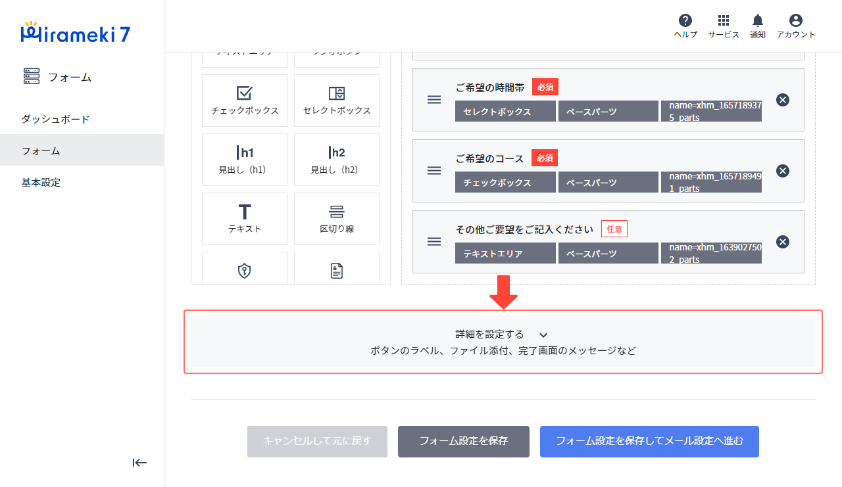The height and width of the screenshot is (487, 842).
Task: Select the チェックボックス field type icon
Action: [x=244, y=100]
